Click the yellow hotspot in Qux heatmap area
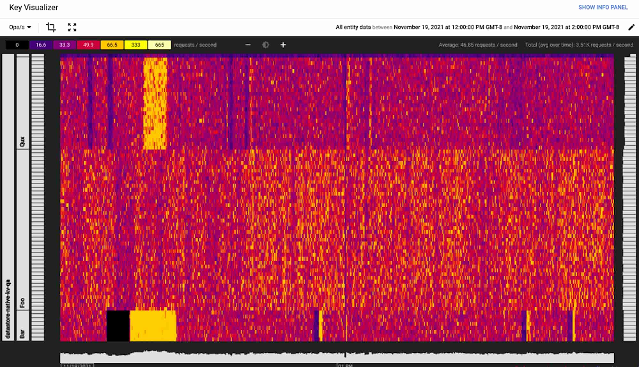This screenshot has width=639, height=367. click(155, 102)
